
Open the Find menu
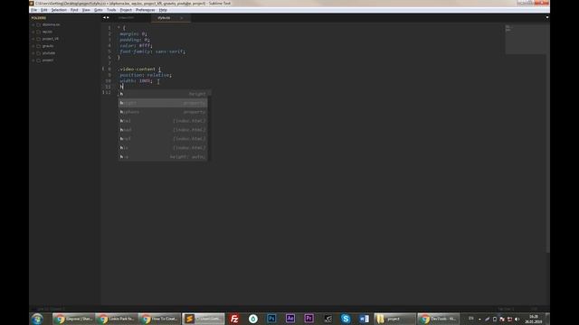[74, 10]
